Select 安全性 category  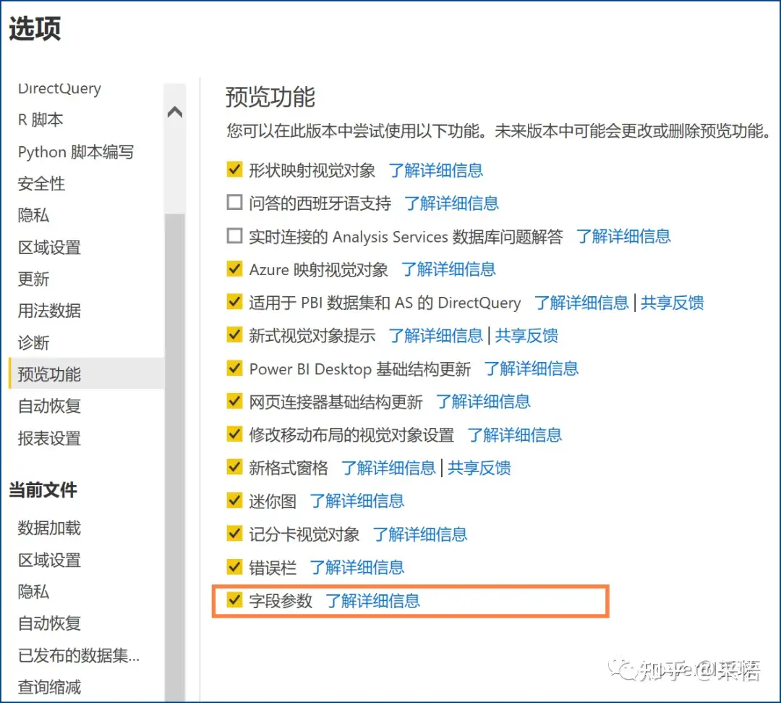(41, 183)
